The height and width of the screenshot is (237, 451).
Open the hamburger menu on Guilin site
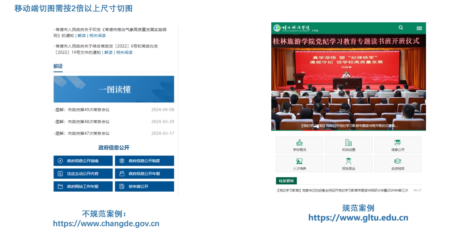(x=419, y=28)
